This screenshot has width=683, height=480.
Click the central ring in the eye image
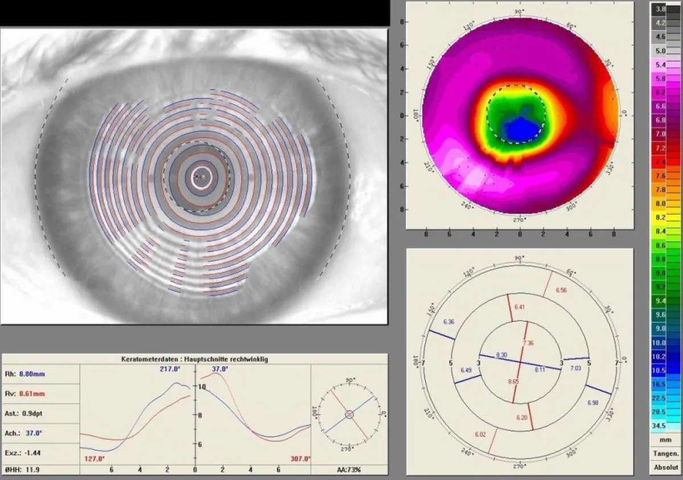click(x=201, y=178)
